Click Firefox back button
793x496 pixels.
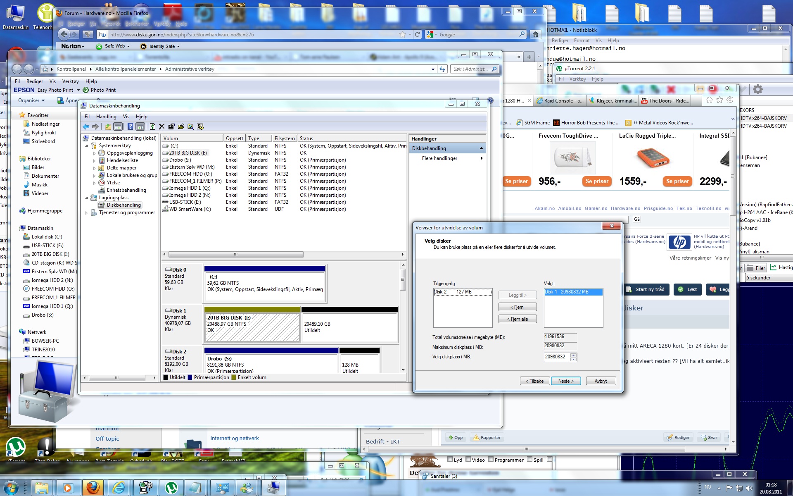point(64,34)
